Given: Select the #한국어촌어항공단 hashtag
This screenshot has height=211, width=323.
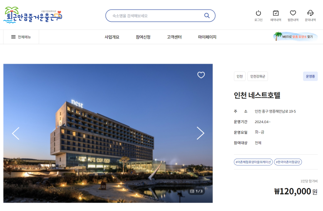Looking at the screenshot, I should [x=288, y=162].
